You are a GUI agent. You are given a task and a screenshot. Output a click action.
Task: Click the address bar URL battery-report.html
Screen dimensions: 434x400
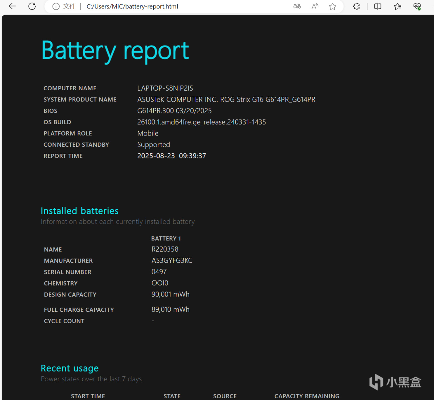tap(132, 6)
